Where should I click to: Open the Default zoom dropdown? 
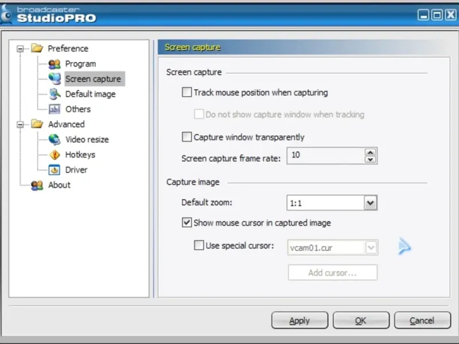click(x=370, y=203)
